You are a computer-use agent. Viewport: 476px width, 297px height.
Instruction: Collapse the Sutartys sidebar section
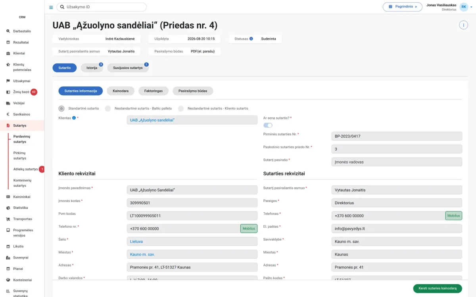coord(22,126)
